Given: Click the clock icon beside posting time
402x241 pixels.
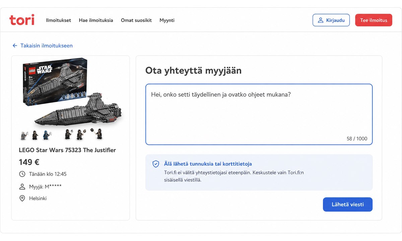Looking at the screenshot, I should click(22, 174).
